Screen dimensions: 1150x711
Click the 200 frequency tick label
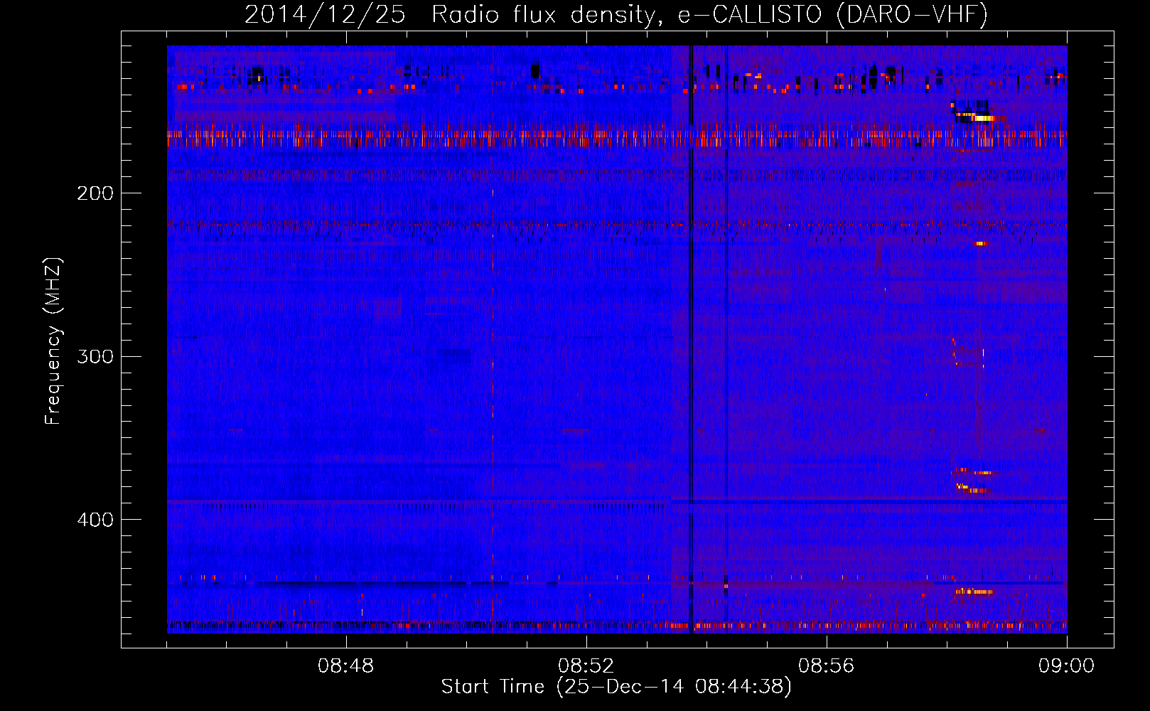click(x=95, y=193)
